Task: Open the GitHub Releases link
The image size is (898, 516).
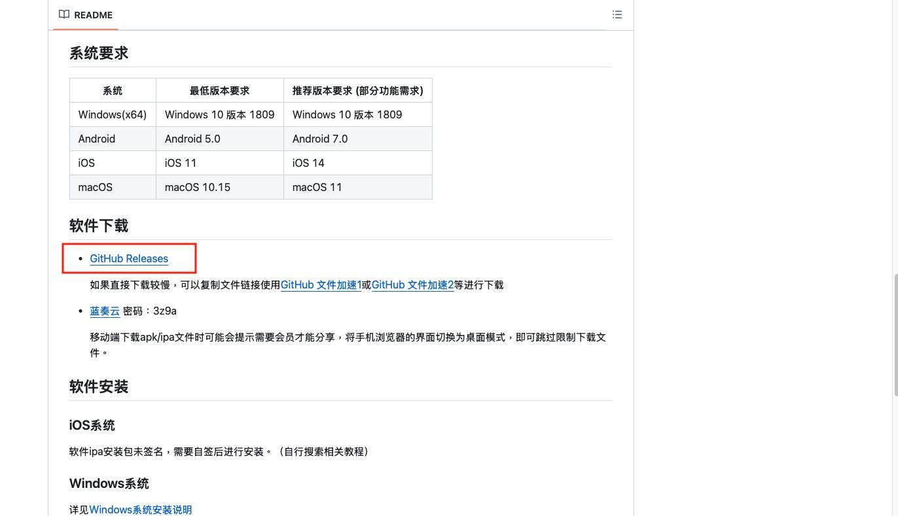Action: 129,258
